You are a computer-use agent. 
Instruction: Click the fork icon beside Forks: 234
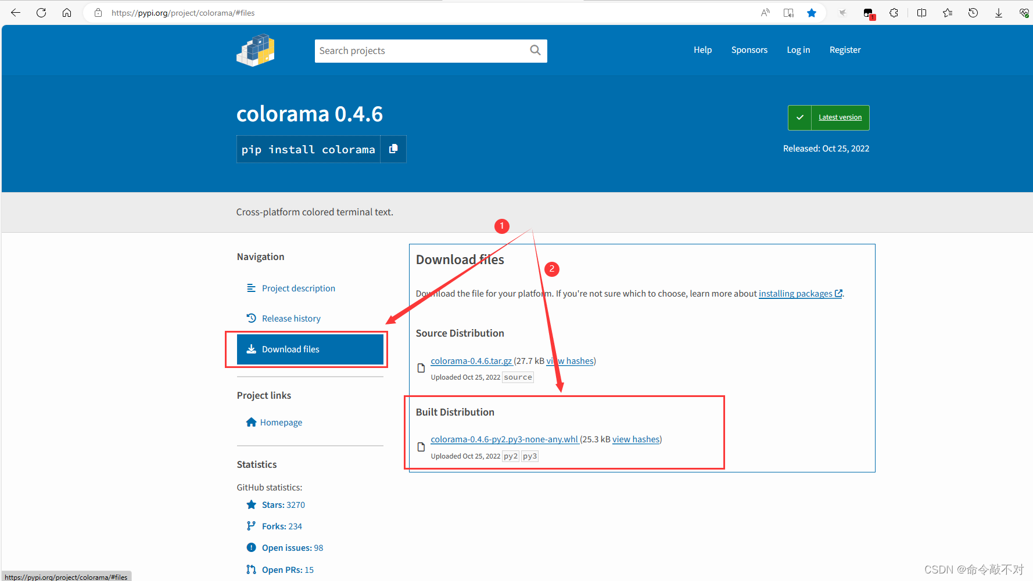251,526
